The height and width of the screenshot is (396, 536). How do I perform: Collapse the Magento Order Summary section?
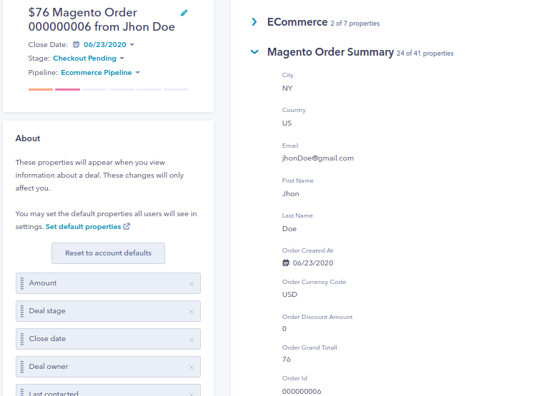click(x=254, y=52)
